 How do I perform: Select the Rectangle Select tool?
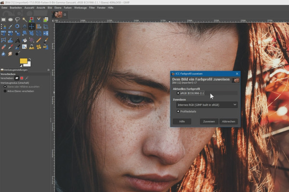click(x=3, y=20)
